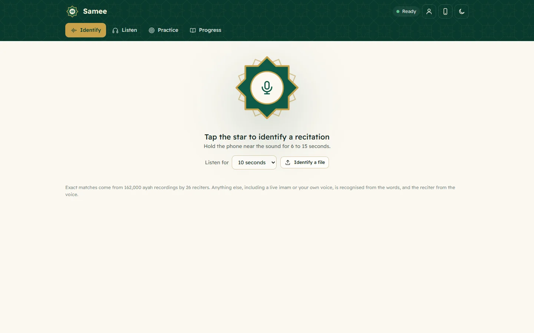
Task: Click the Samee logo icon
Action: tap(72, 11)
